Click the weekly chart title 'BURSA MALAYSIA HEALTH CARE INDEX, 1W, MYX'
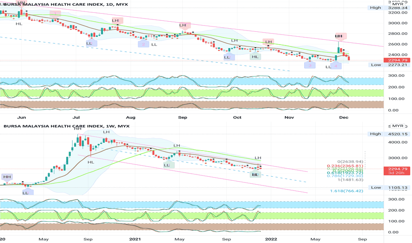This screenshot has height=243, width=412. [x=66, y=126]
